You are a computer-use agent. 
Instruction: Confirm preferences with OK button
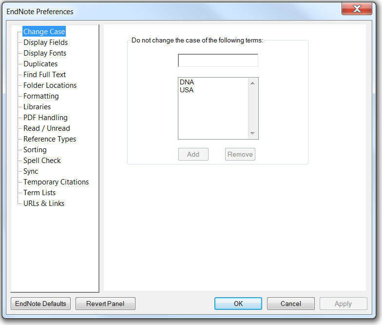[238, 304]
